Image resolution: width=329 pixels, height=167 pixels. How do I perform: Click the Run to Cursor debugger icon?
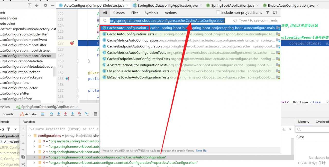click(x=87, y=114)
